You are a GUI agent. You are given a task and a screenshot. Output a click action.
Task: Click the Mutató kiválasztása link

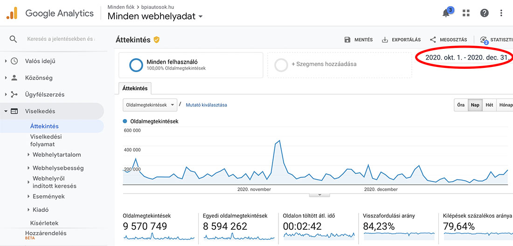207,105
